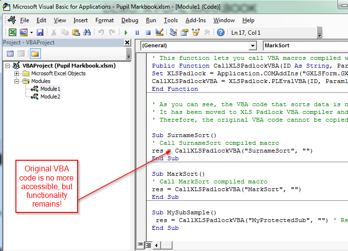This screenshot has height=251, width=348.
Task: Open the Insert menu
Action: pos(80,20)
